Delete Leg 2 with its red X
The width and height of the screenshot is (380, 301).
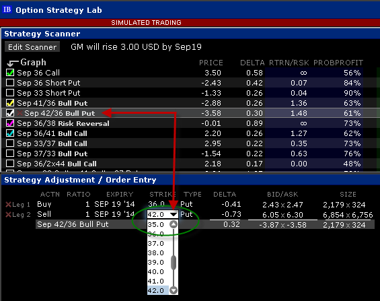8,214
